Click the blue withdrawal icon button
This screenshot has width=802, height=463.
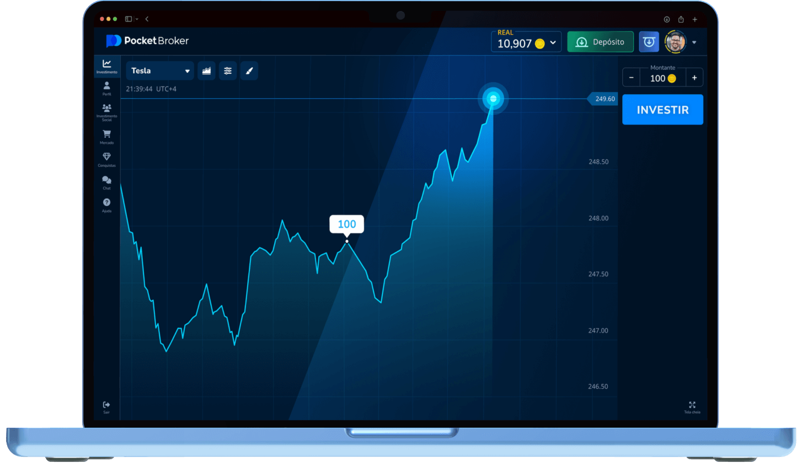(x=649, y=42)
